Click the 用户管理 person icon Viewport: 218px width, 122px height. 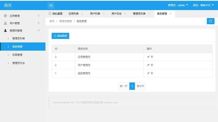[5, 23]
